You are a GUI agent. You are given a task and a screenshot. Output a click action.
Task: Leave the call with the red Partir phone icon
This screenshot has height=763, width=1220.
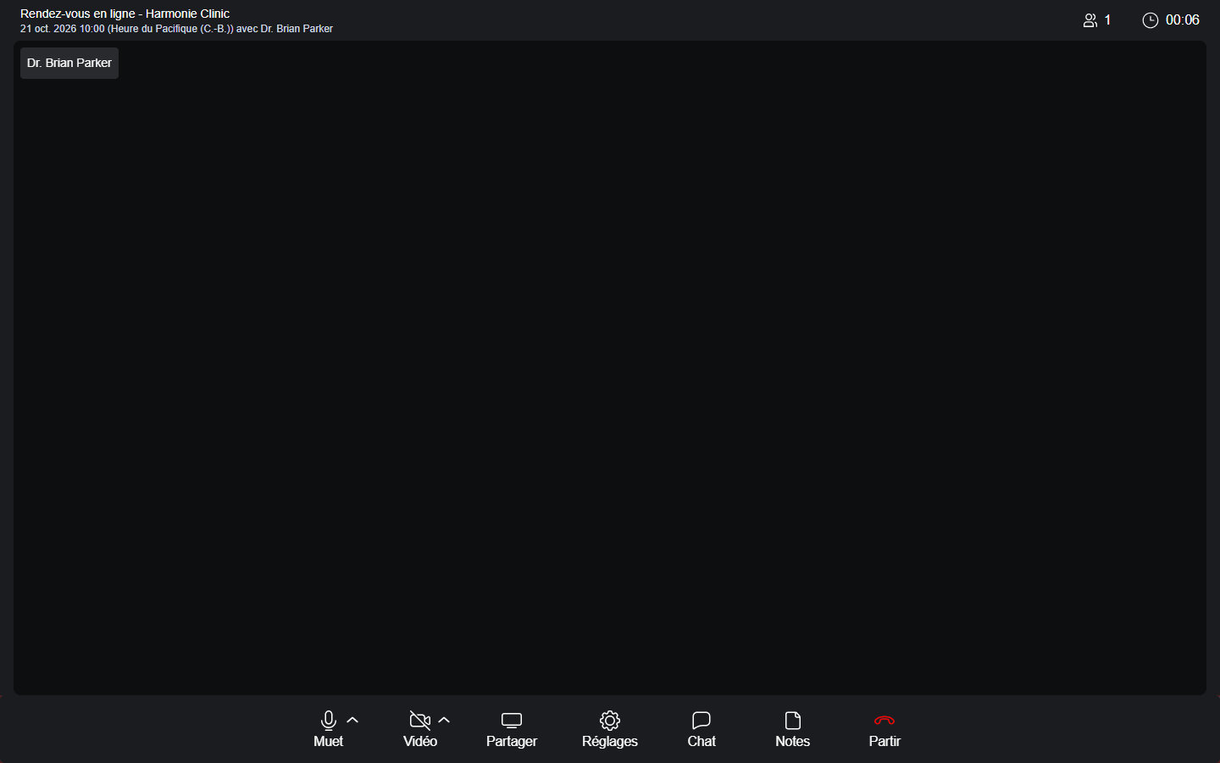(884, 721)
